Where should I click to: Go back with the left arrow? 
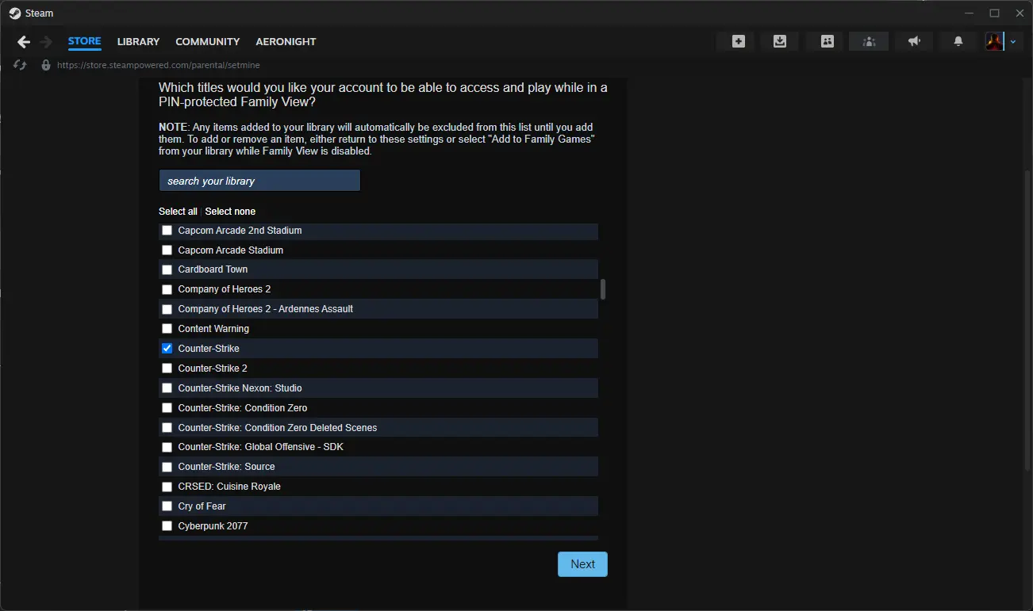point(24,42)
